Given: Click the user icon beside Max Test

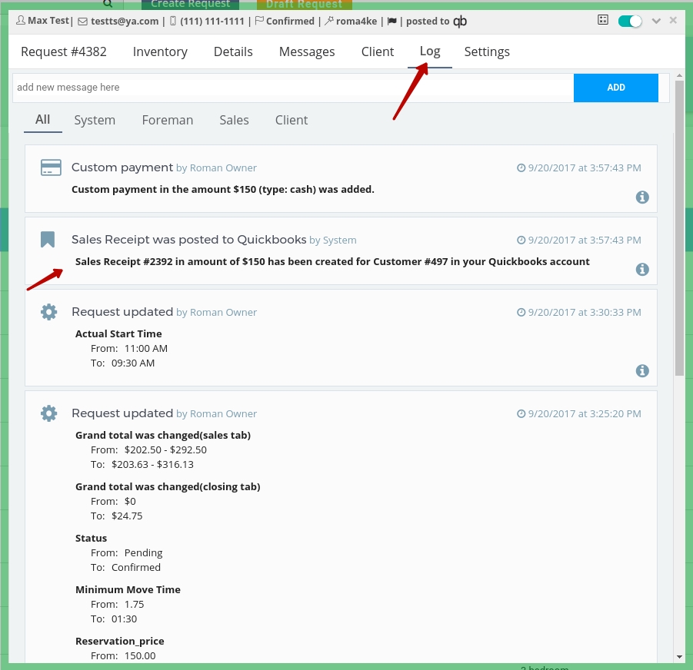Looking at the screenshot, I should pyautogui.click(x=20, y=20).
